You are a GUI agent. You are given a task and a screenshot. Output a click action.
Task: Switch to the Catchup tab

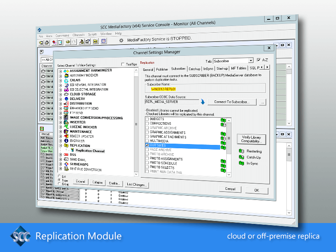(x=194, y=69)
